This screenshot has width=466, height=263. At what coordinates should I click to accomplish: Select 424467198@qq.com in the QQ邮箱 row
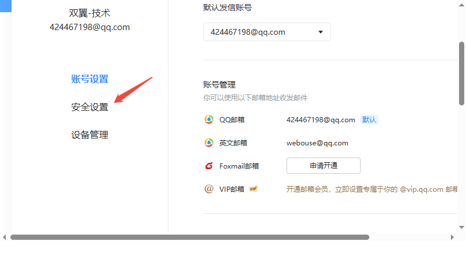click(321, 120)
